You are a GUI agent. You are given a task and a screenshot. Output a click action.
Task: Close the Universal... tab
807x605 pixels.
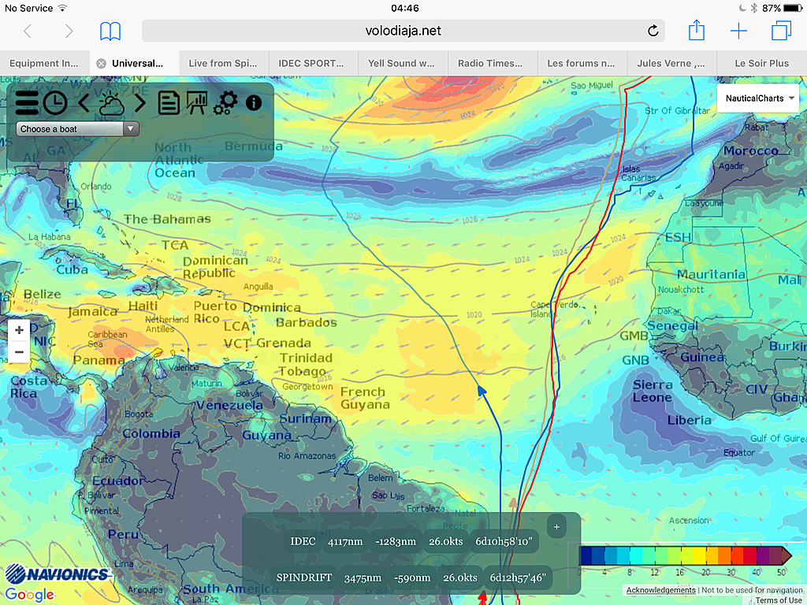[102, 63]
